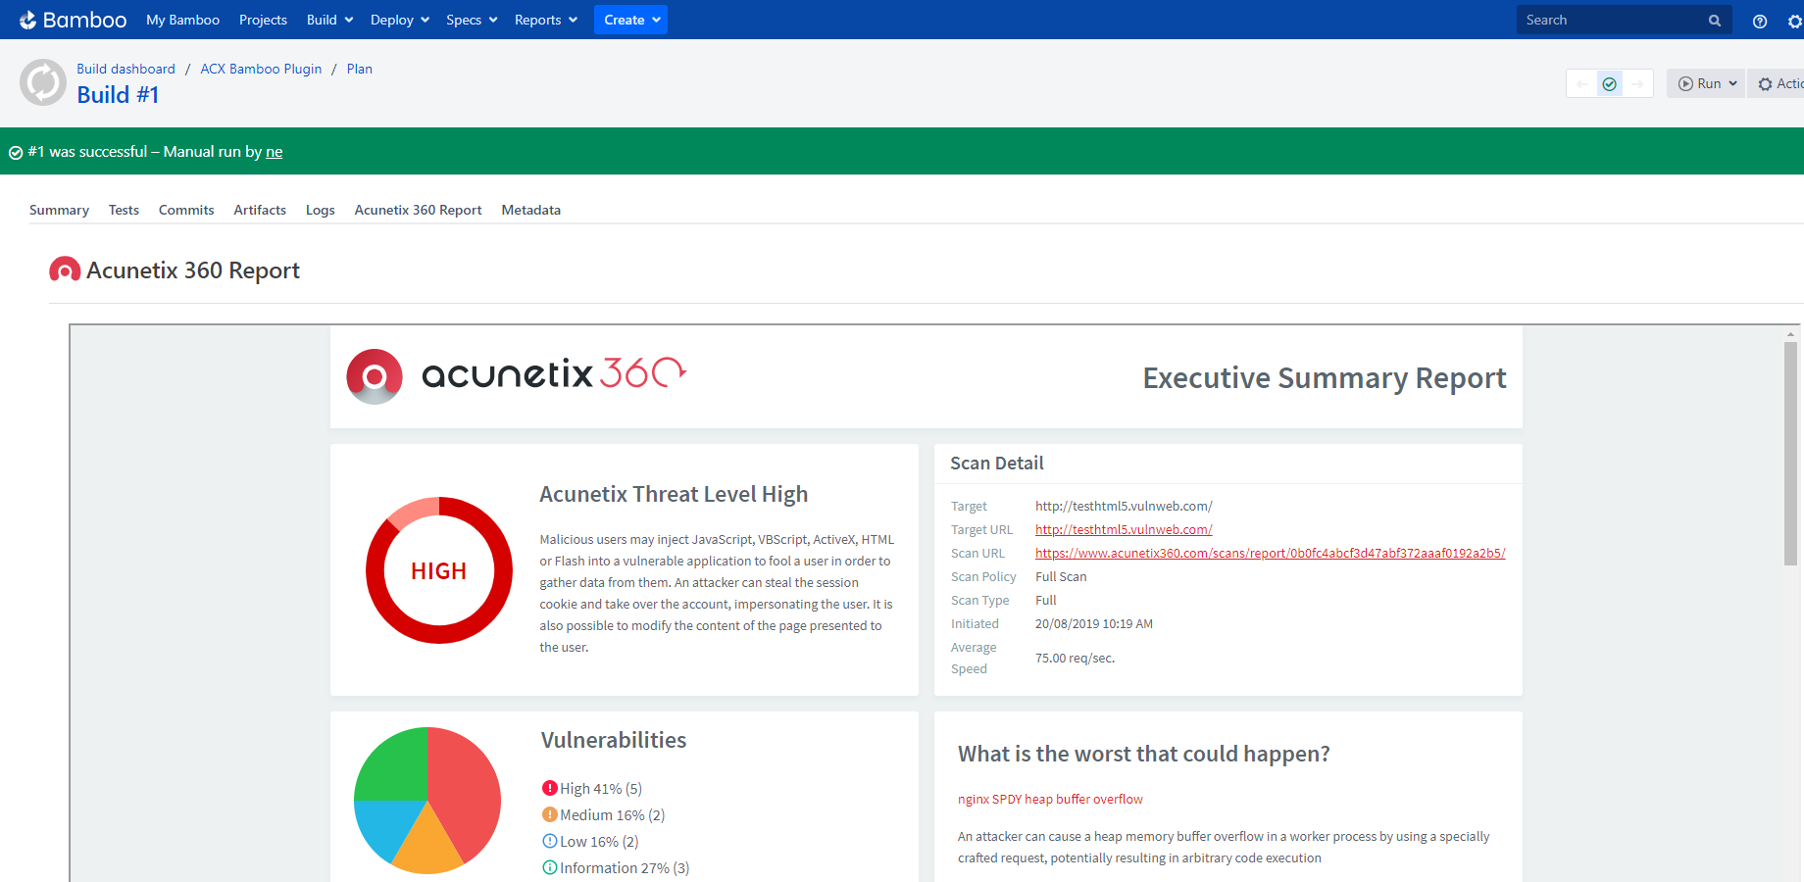Click the '20/08/2019 10:19 AM' initiated value

(1094, 623)
